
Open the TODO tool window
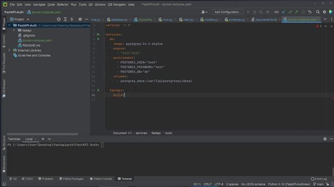(27, 179)
